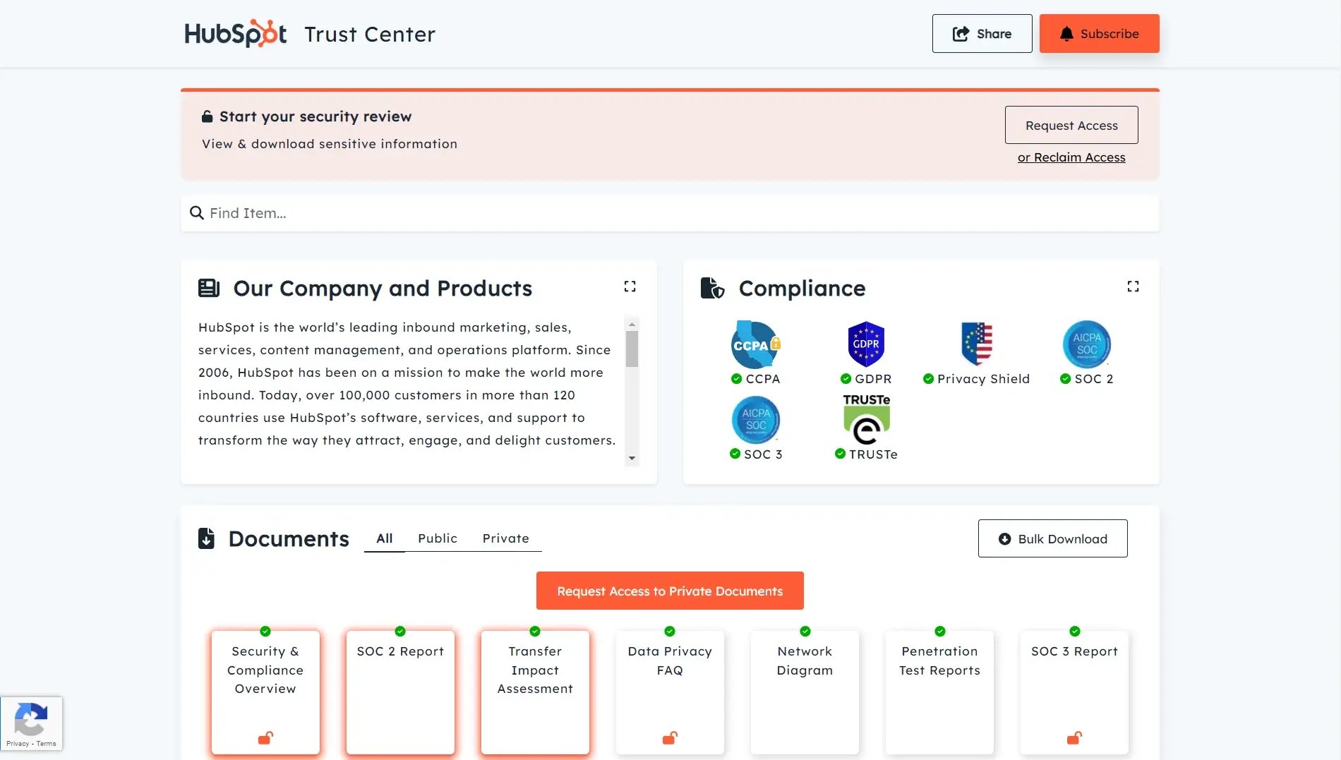Subscribe to Trust Center updates

(x=1099, y=33)
